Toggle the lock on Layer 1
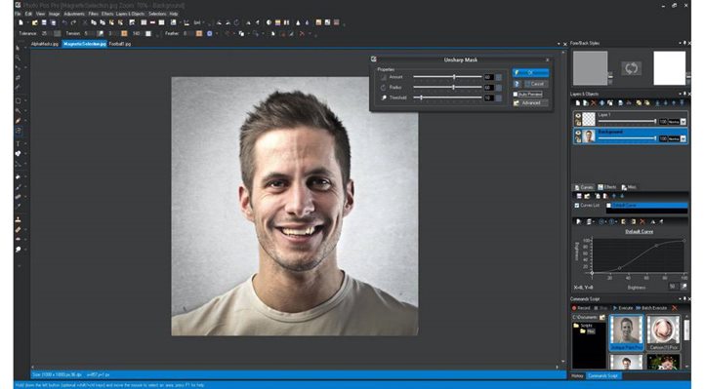Image resolution: width=704 pixels, height=389 pixels. [578, 122]
